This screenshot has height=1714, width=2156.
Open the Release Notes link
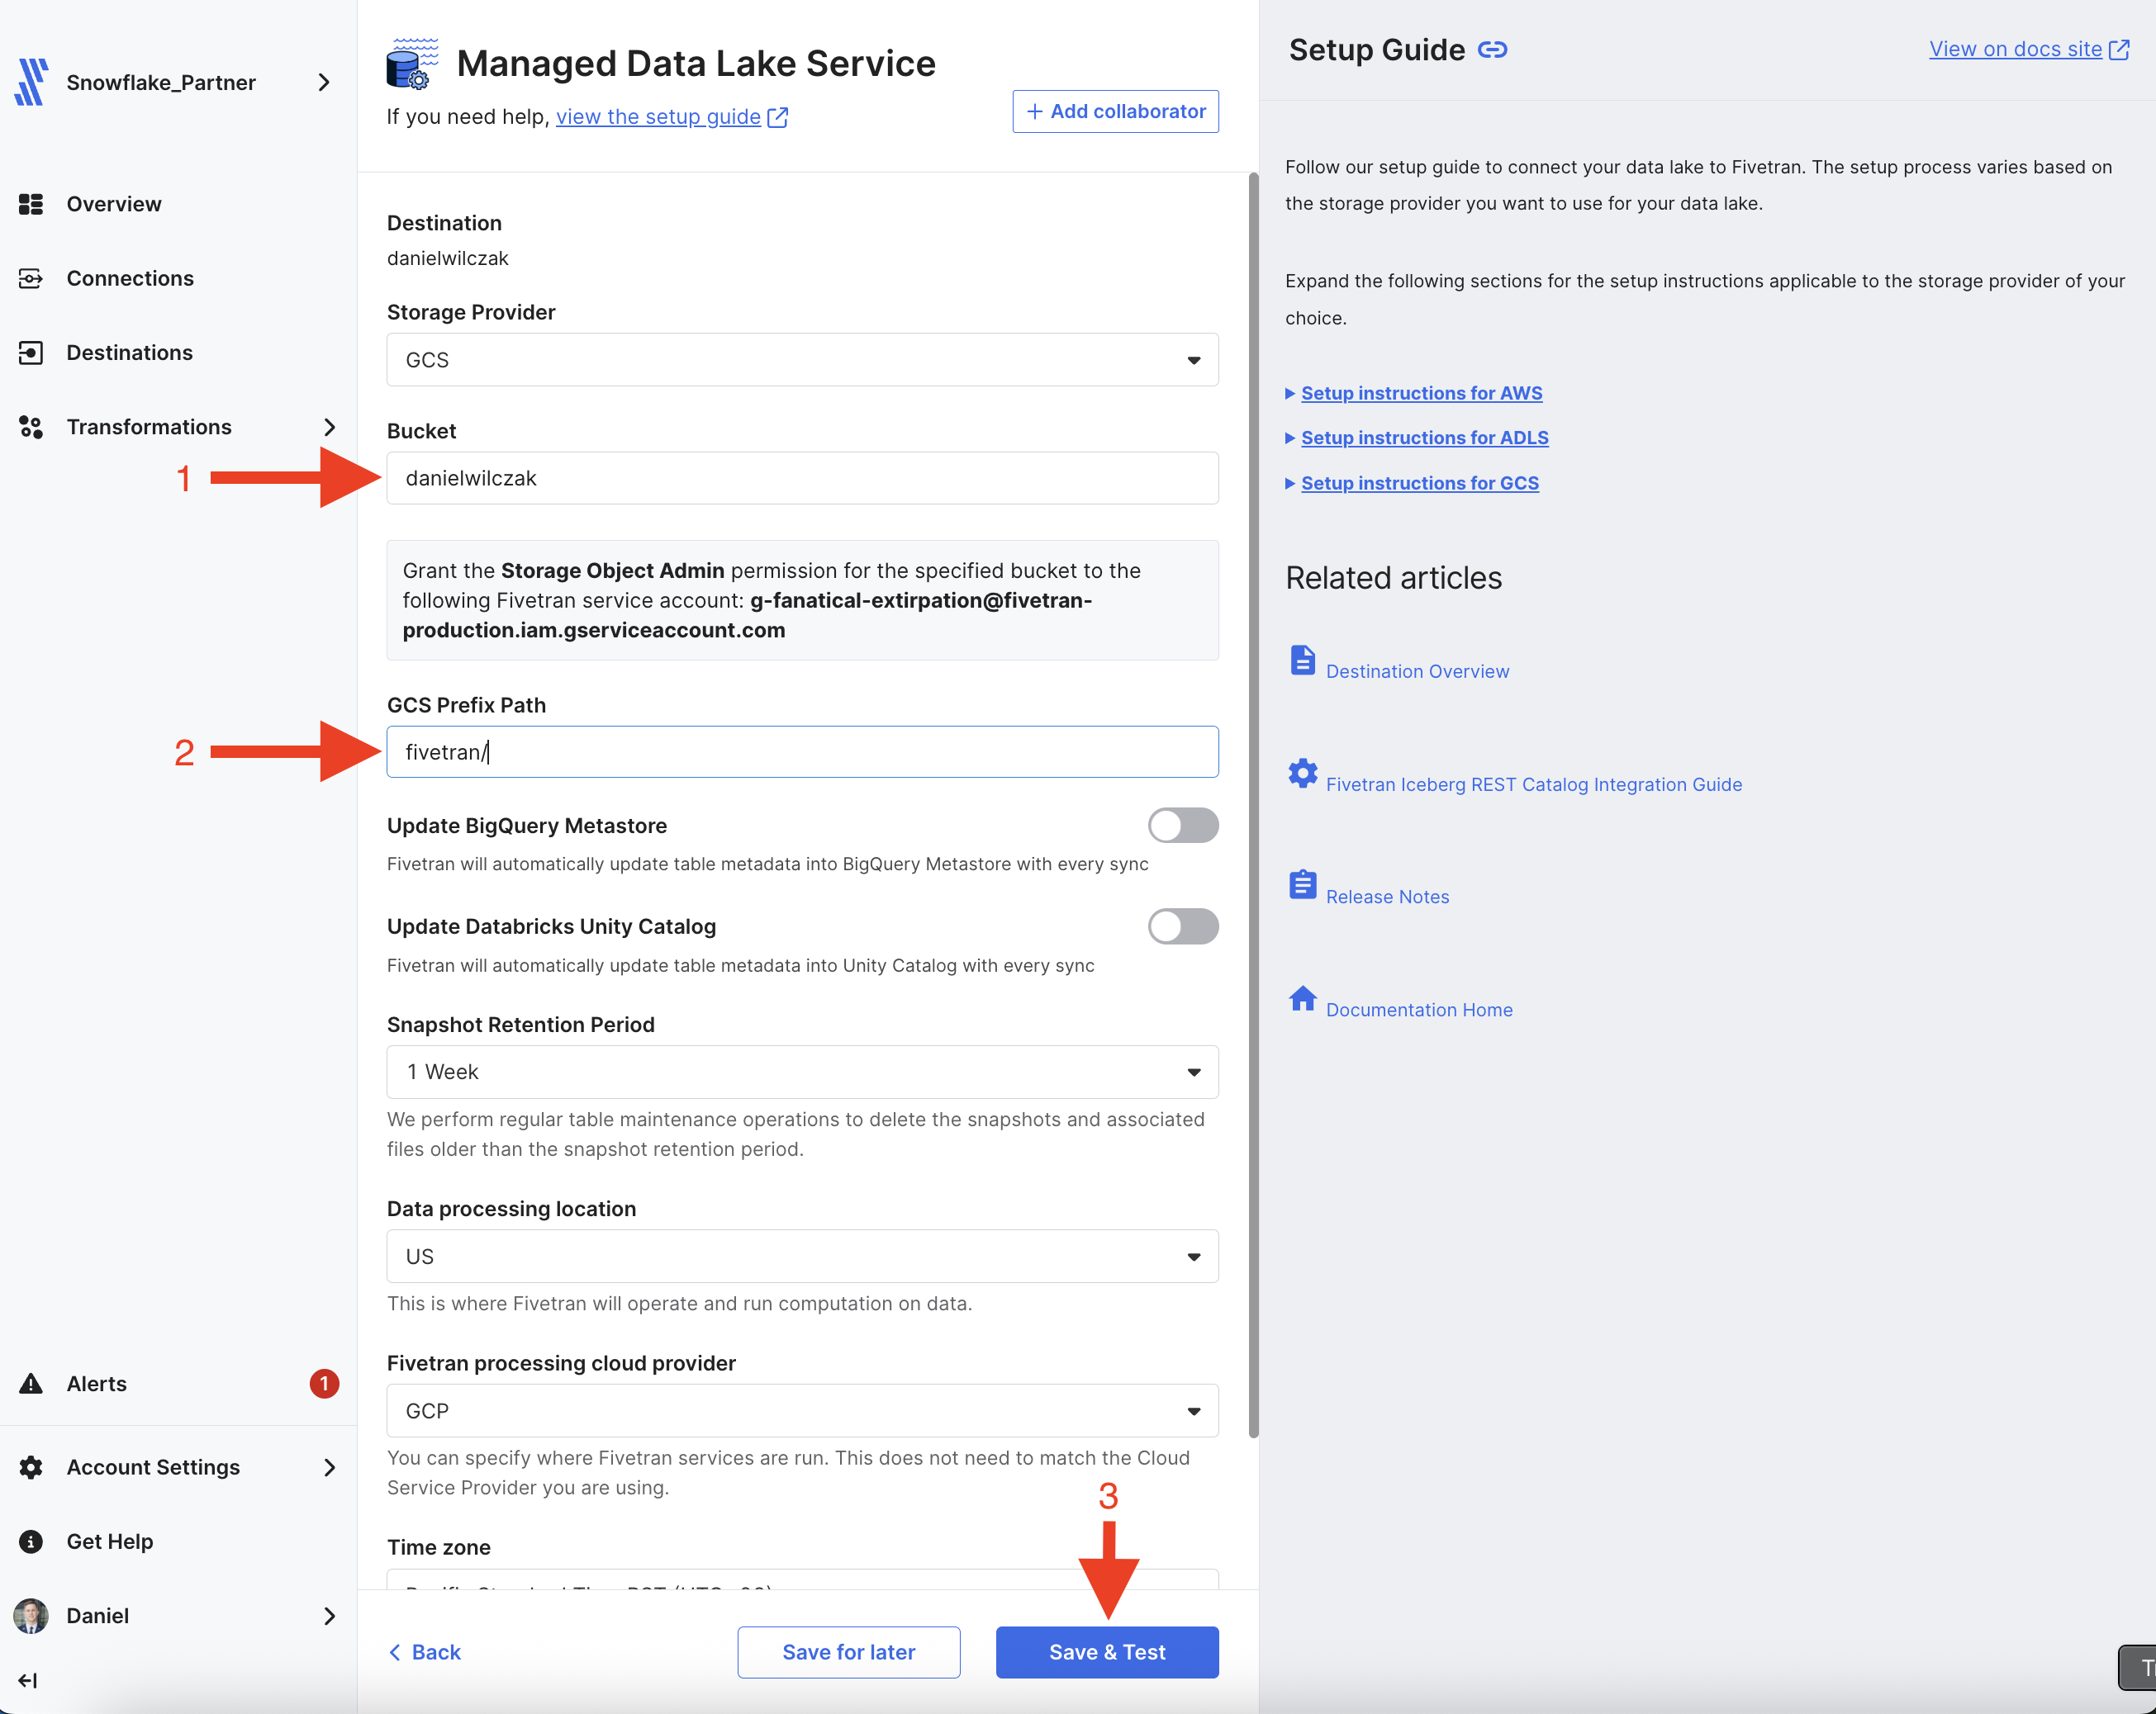(x=1387, y=897)
